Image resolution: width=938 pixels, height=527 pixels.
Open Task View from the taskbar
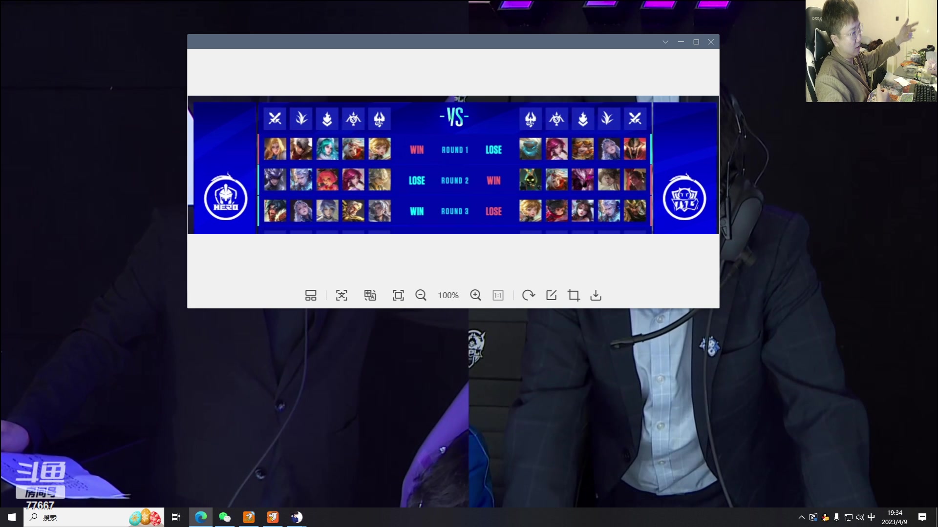pyautogui.click(x=176, y=517)
